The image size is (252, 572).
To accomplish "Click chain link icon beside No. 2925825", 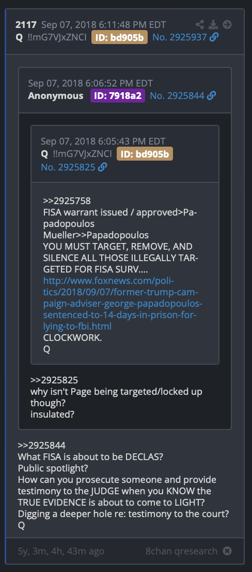I will [x=103, y=167].
